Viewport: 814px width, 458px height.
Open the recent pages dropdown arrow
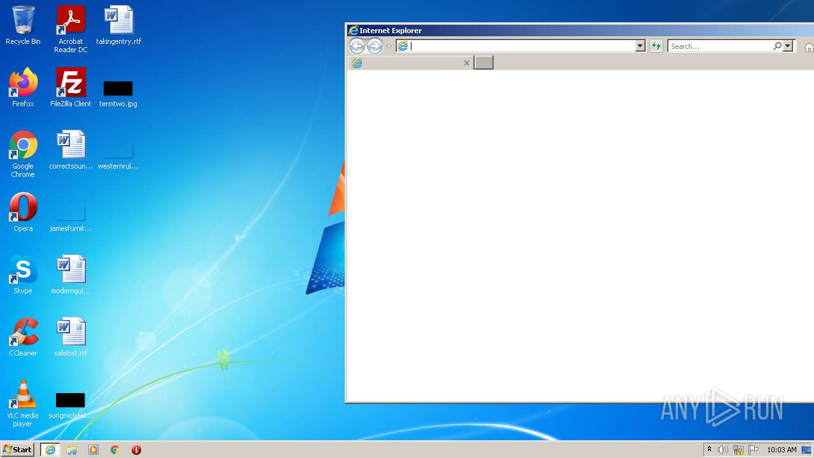[389, 46]
